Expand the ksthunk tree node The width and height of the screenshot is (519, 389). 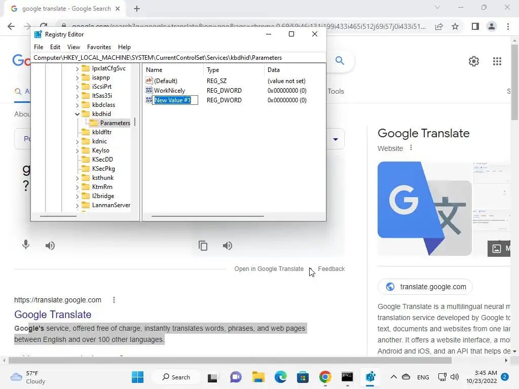[x=77, y=178]
